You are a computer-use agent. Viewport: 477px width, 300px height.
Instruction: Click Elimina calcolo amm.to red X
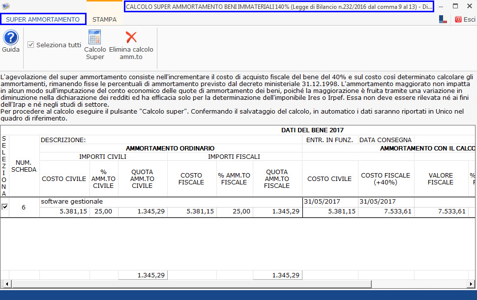[131, 38]
